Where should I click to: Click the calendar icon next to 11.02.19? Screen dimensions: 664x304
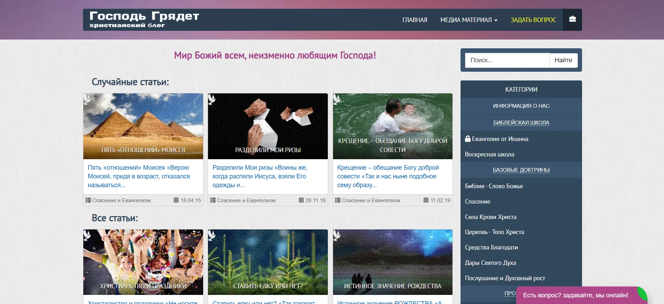coord(426,200)
